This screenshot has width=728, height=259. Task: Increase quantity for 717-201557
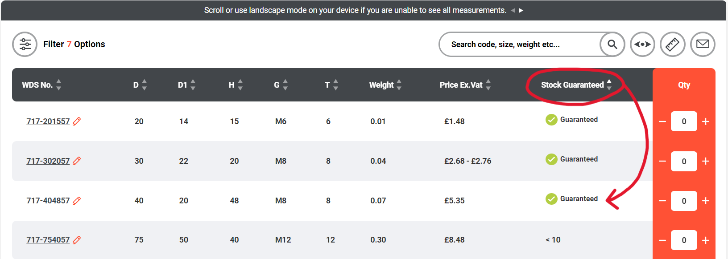[x=706, y=121]
